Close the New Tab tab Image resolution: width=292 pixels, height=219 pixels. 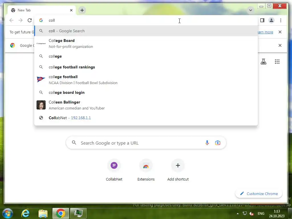pos(71,10)
